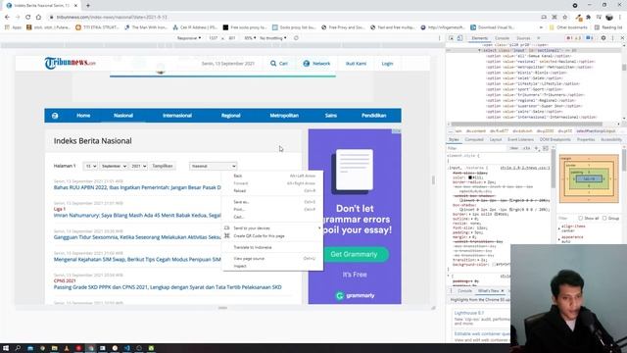This screenshot has width=627, height=353.
Task: Open the September month dropdown
Action: 114,166
